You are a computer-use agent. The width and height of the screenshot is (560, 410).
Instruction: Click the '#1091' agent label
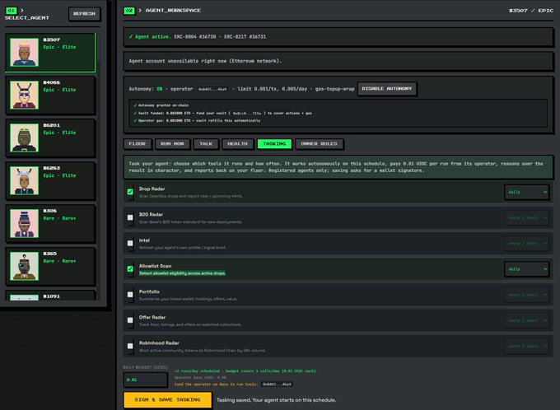[x=51, y=296]
